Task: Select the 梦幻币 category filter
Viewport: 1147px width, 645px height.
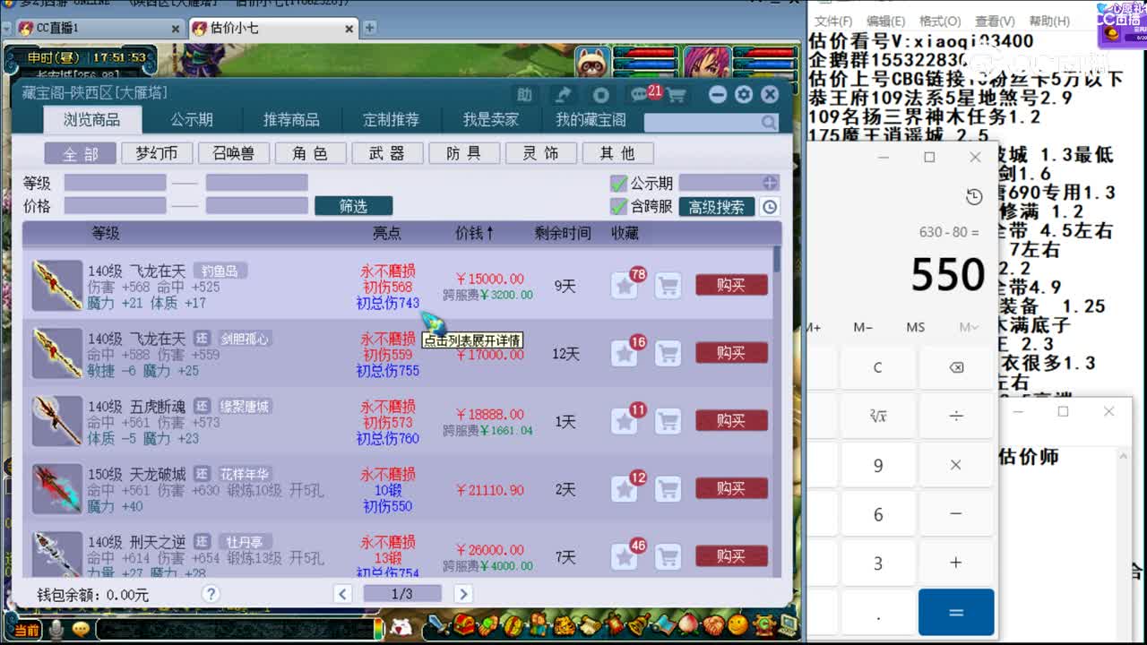Action: coord(157,153)
